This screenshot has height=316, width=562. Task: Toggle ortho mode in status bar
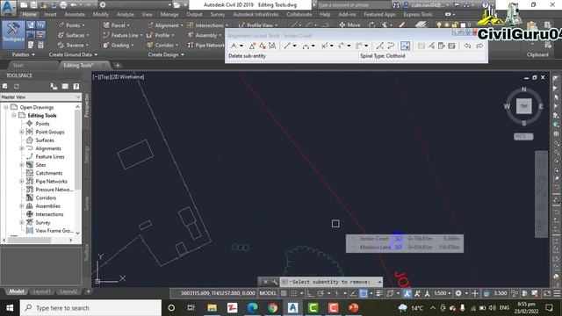[310, 293]
